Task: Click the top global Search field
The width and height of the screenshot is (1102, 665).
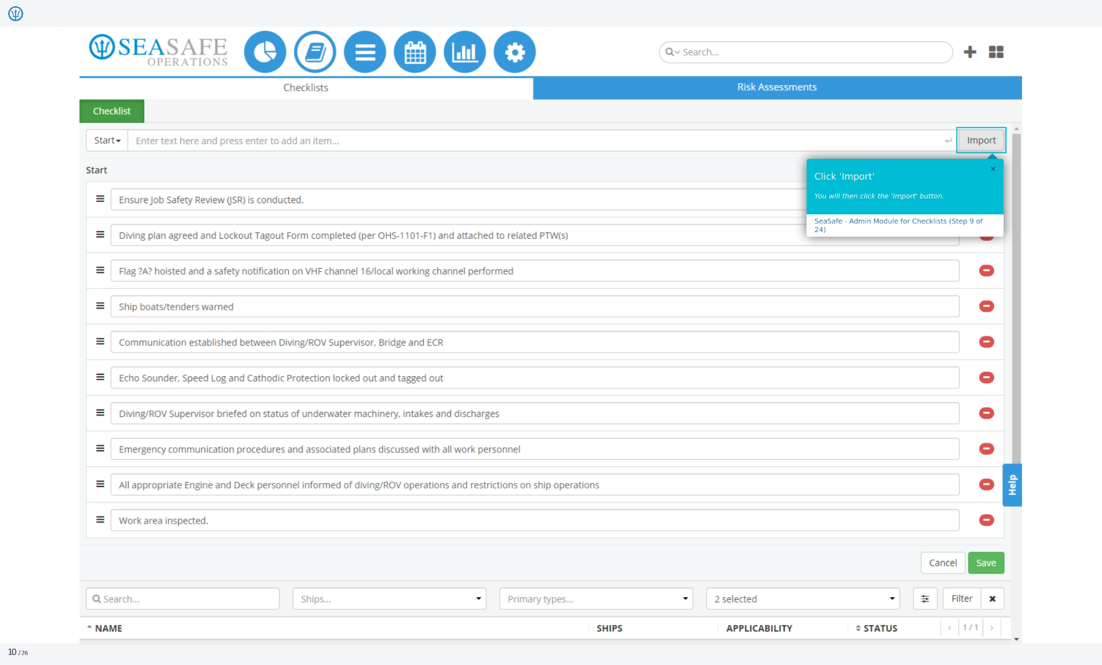Action: tap(806, 52)
